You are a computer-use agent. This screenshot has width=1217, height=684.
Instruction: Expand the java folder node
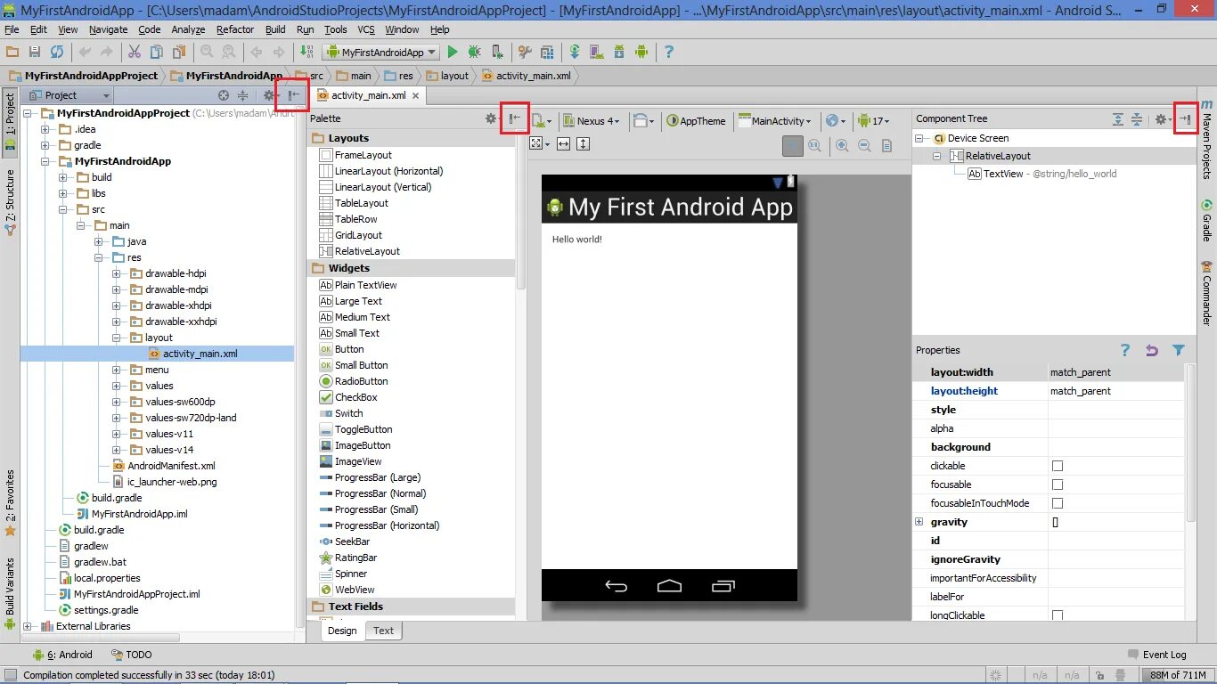(99, 241)
